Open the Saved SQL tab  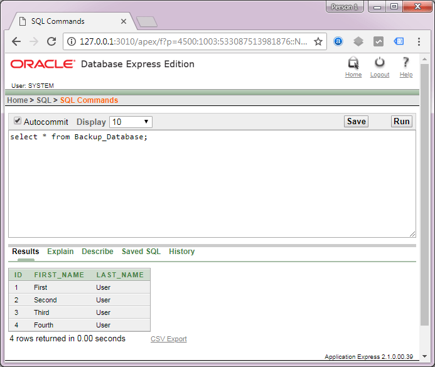tap(141, 252)
